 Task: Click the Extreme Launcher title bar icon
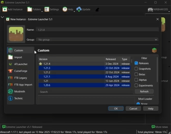2,2
